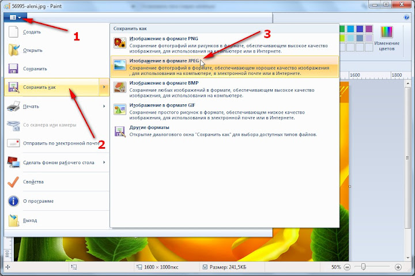
Task: Expand Сохранить как submenu arrow
Action: [x=104, y=87]
